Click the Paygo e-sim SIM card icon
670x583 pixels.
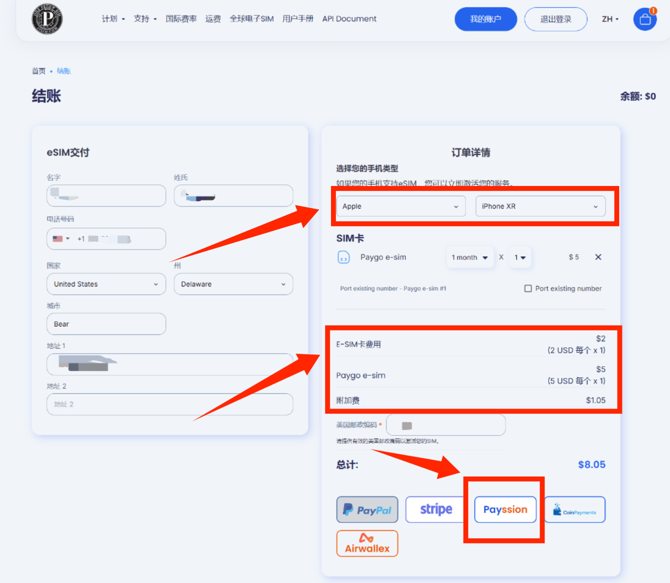[x=343, y=257]
